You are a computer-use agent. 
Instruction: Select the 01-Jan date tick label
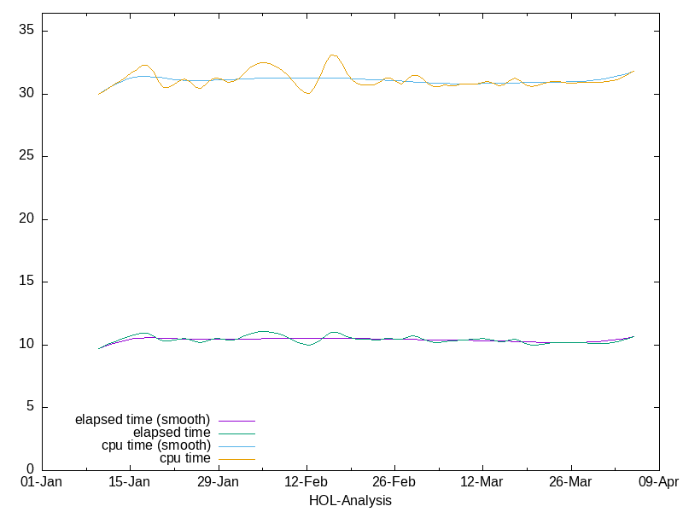(x=41, y=482)
